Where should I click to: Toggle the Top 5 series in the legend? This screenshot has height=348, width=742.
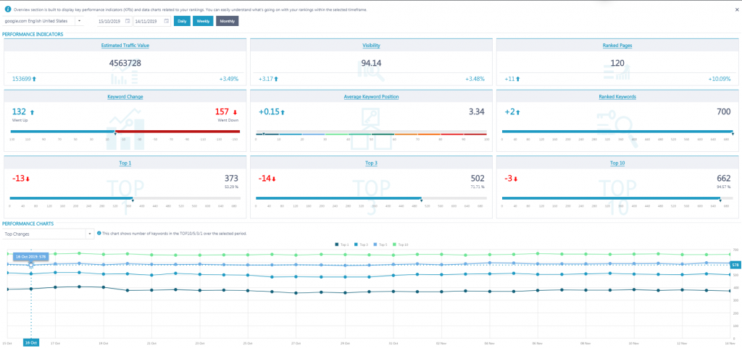(x=381, y=244)
